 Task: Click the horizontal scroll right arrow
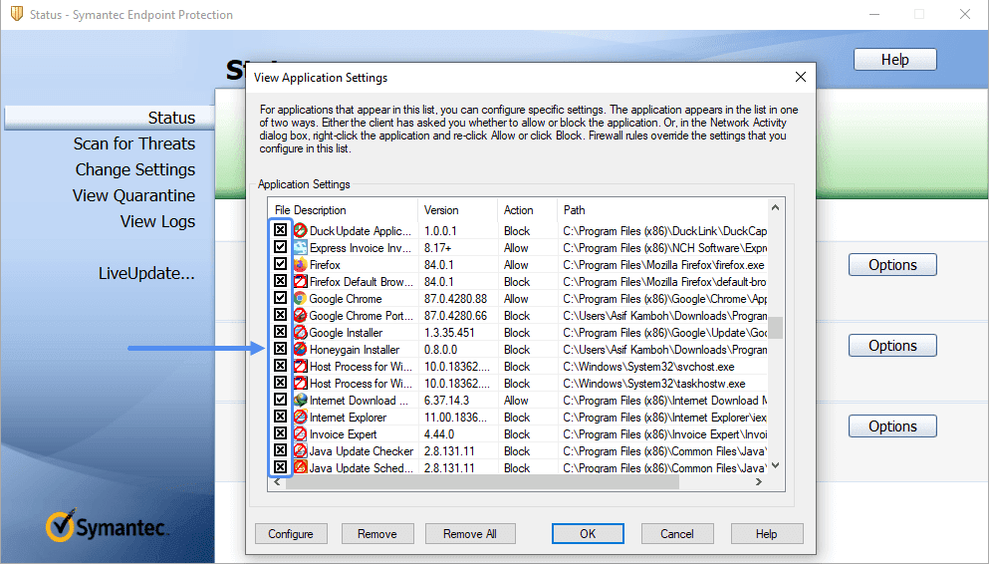coord(759,482)
